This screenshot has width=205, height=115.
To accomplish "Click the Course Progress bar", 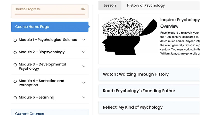I will (50, 14).
